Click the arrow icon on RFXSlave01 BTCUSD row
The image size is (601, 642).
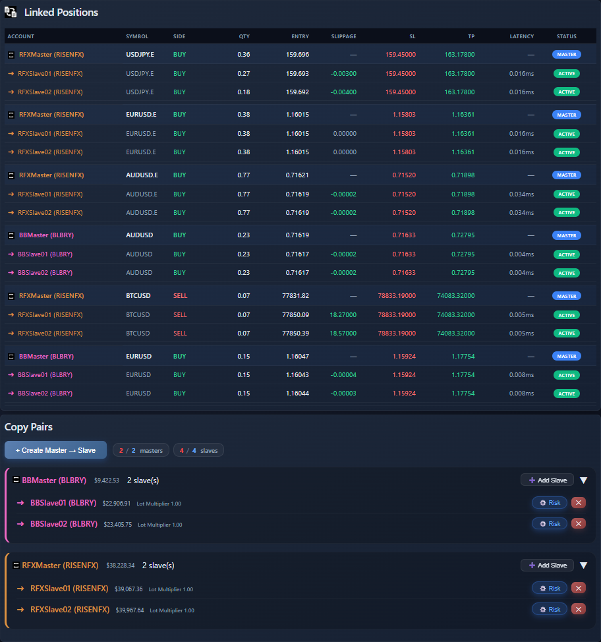pos(11,315)
